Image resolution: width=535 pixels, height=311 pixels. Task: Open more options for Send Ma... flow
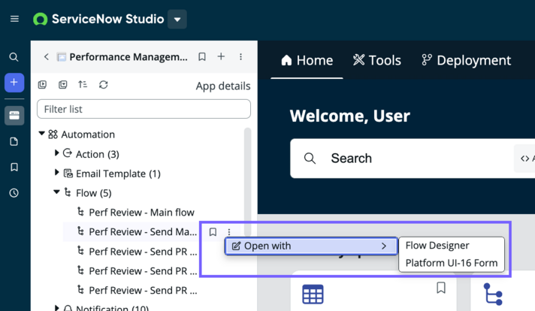click(229, 232)
